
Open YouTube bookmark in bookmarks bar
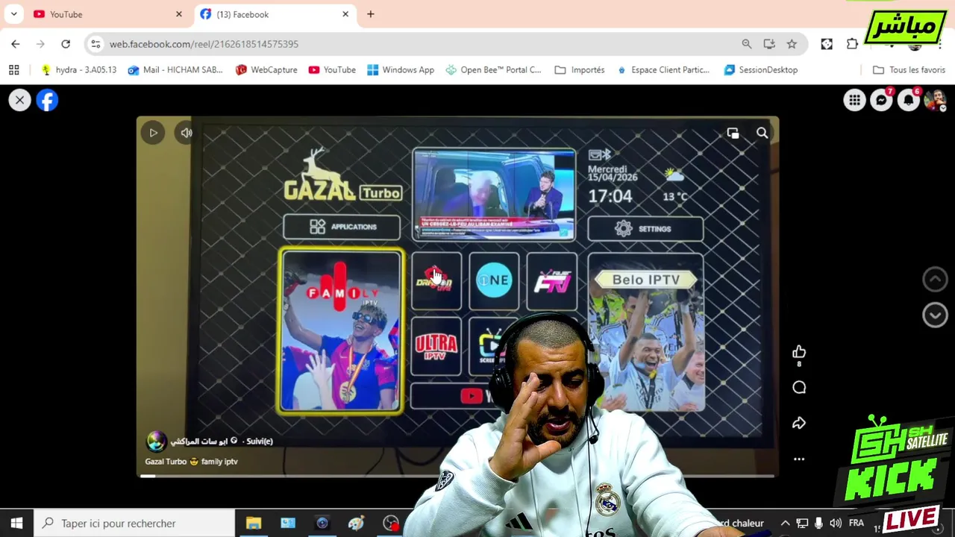point(332,69)
